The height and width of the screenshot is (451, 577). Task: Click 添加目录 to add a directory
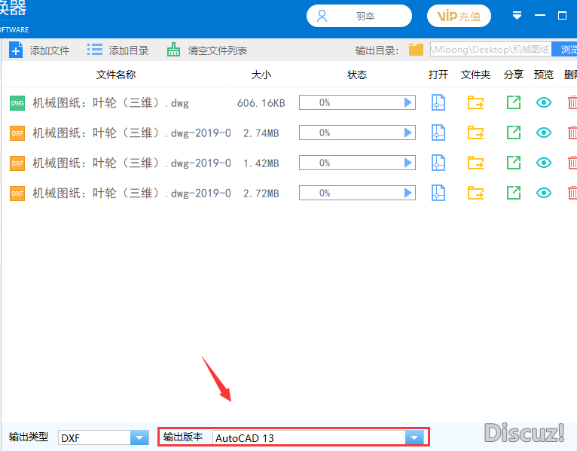tap(118, 50)
